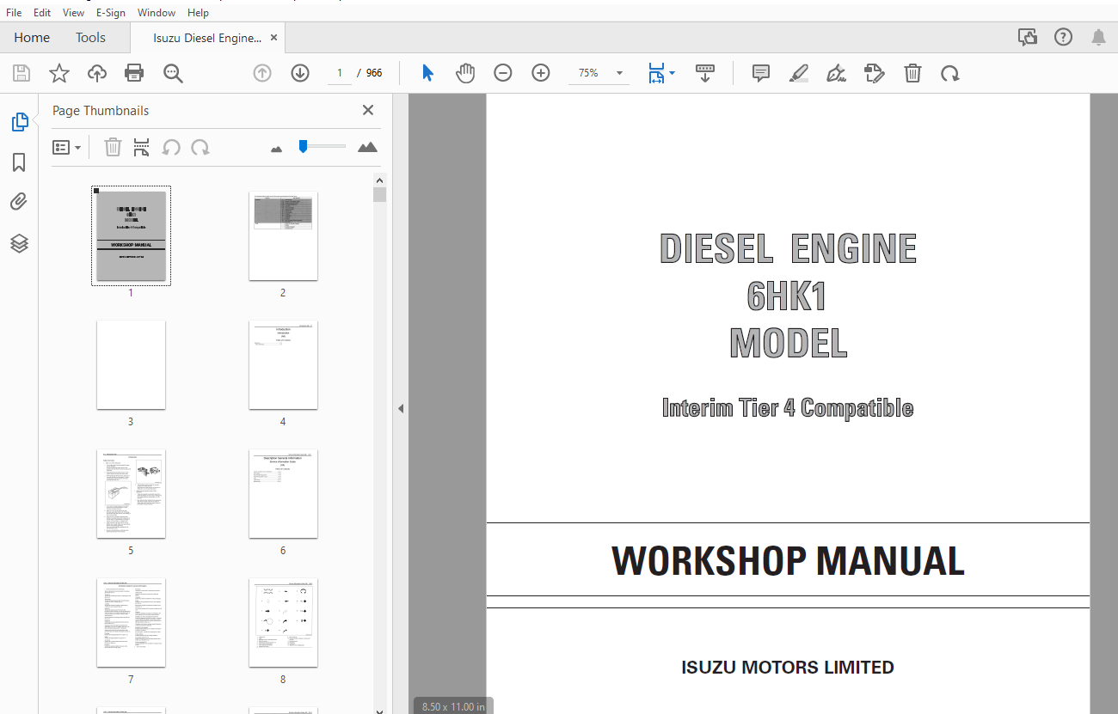Print the document with printer icon
The width and height of the screenshot is (1118, 714).
pos(134,73)
